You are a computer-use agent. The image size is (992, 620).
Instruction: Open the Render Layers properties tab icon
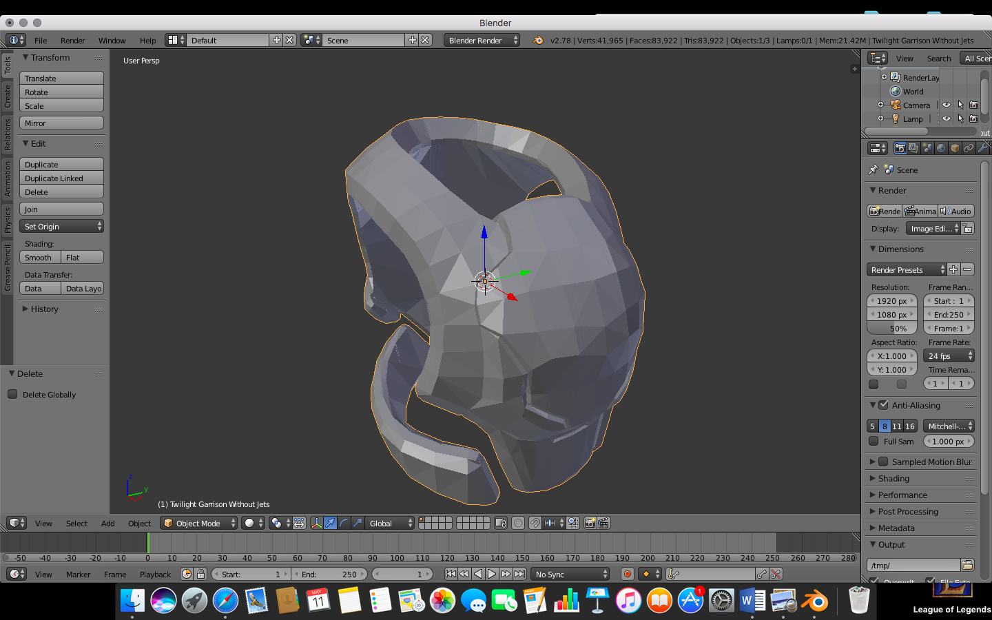click(913, 148)
